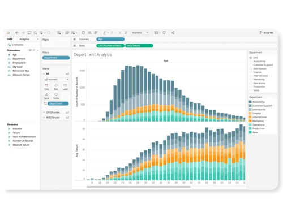Click the share workbook icon
The image size is (283, 212).
pyautogui.click(x=173, y=33)
